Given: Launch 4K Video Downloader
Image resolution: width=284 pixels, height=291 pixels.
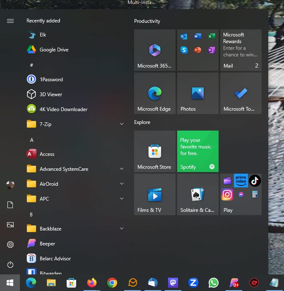Looking at the screenshot, I should click(x=75, y=109).
